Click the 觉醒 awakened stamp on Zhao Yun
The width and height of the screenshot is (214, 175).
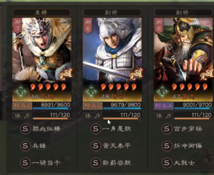[x=135, y=74]
